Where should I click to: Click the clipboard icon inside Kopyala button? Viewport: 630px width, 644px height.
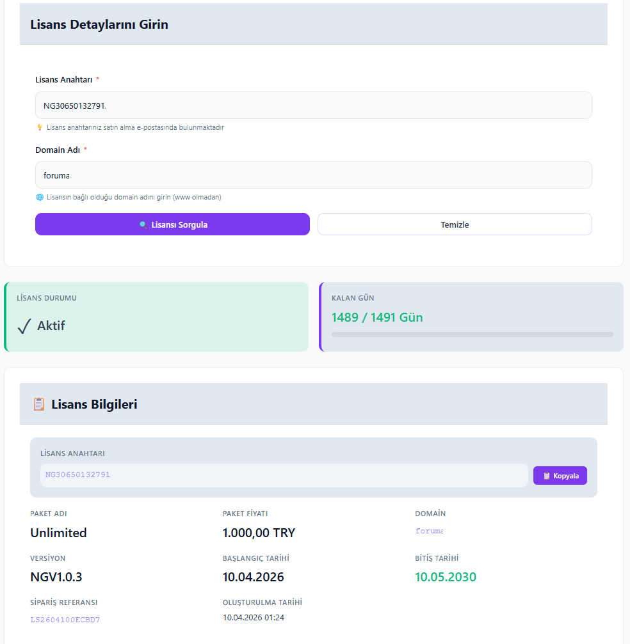547,476
